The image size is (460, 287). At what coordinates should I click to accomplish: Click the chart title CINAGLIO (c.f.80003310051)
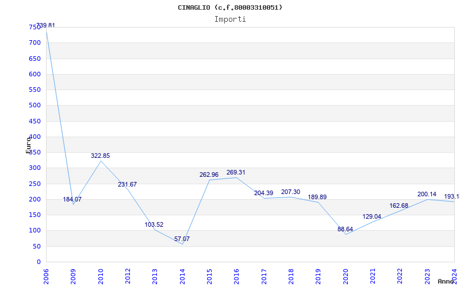point(230,7)
